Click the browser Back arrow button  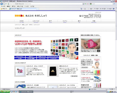(2, 4)
